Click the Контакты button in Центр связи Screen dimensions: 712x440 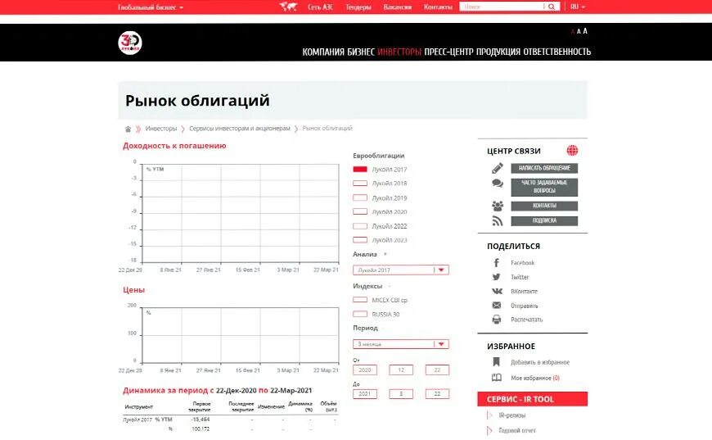(544, 206)
